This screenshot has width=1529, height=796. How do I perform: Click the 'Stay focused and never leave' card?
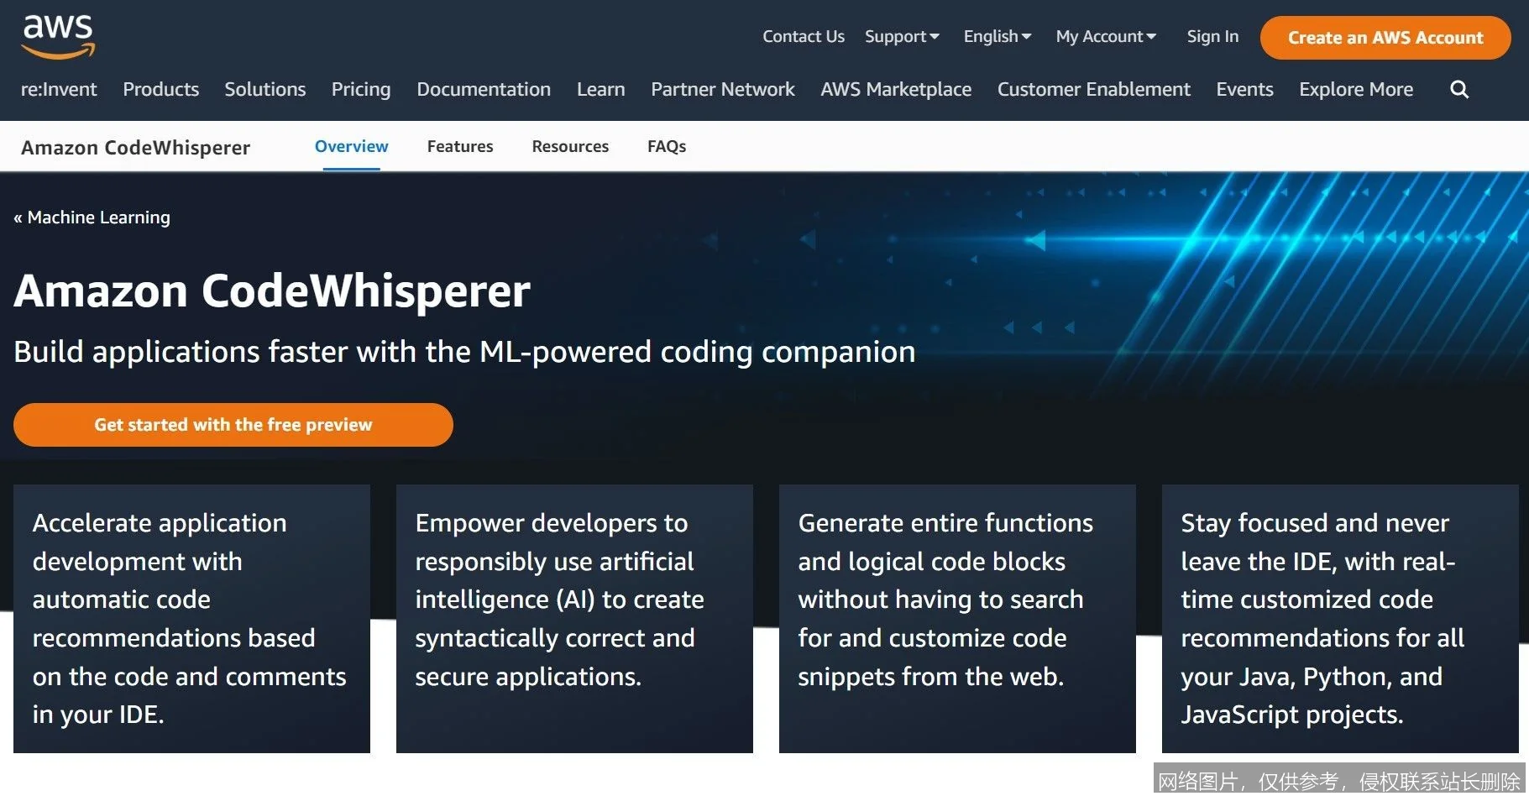[x=1340, y=619]
